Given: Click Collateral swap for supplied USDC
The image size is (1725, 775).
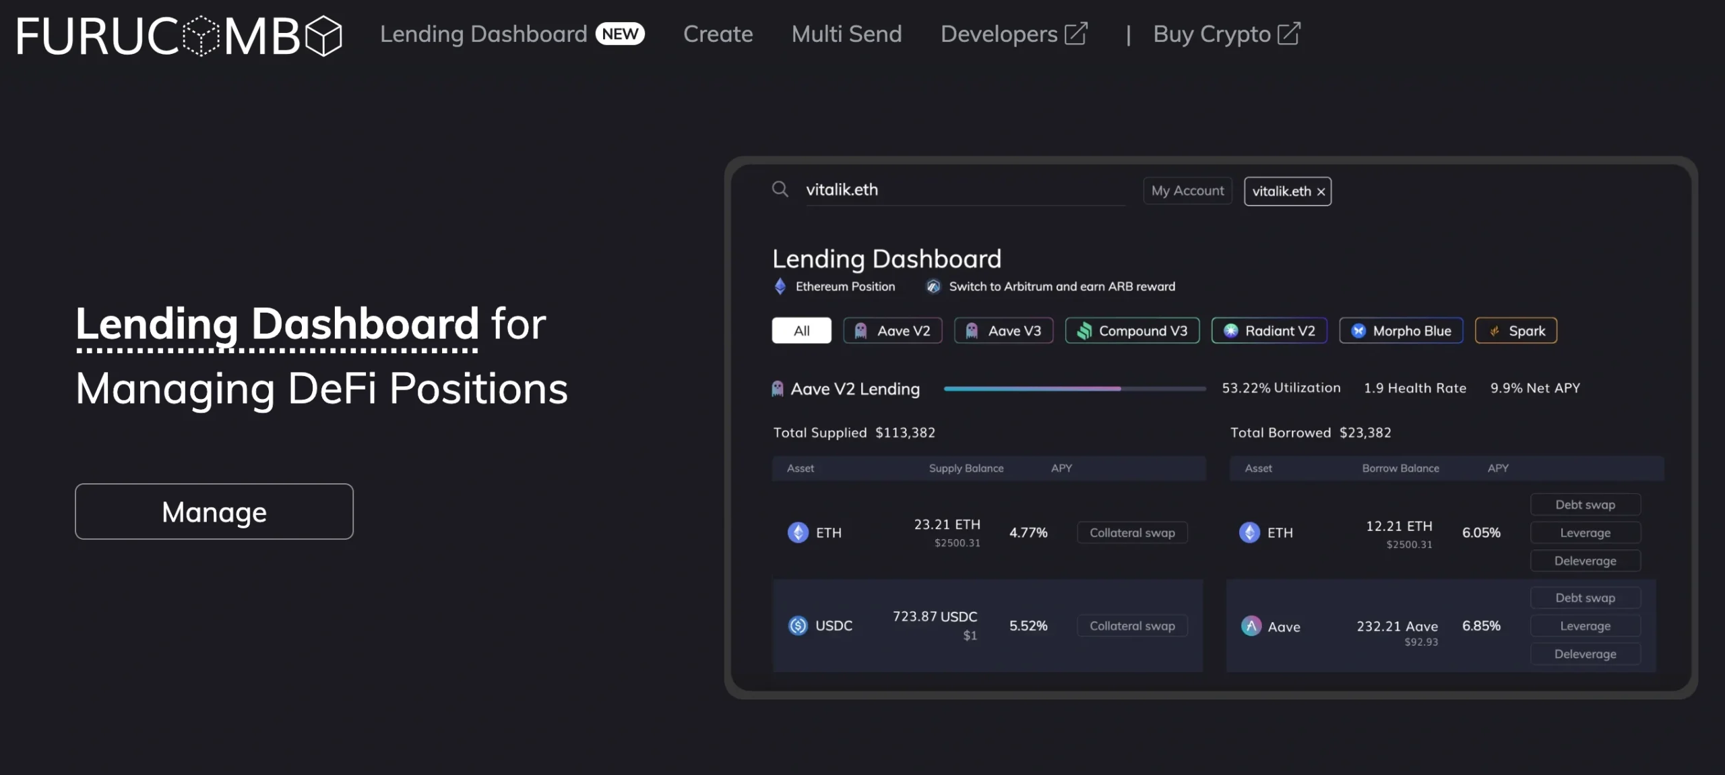Looking at the screenshot, I should pos(1132,625).
